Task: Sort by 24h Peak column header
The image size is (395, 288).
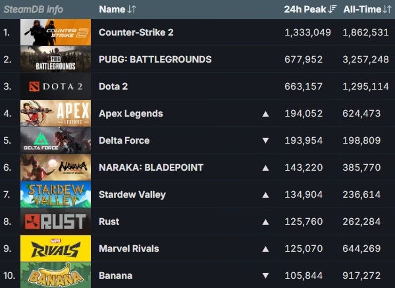Action: tap(310, 9)
